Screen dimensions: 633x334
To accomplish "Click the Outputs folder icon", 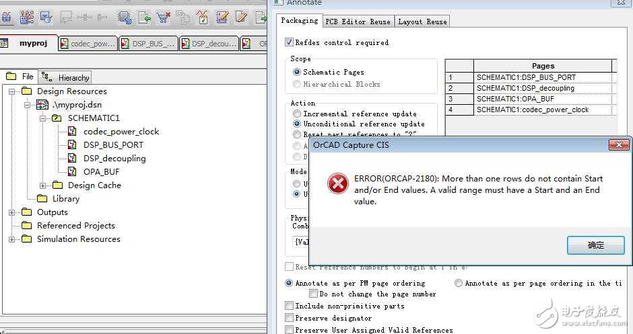I will (x=27, y=212).
